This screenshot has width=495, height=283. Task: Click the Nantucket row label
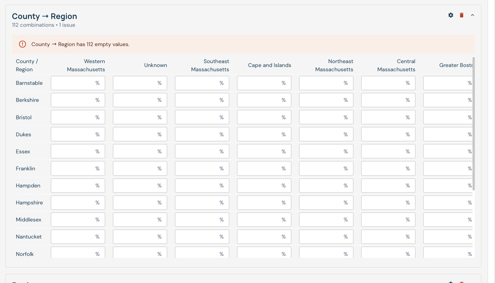tap(29, 237)
